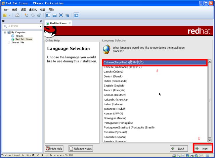Toggle the library sidebar view icon
215x158 pixels.
[48, 15]
